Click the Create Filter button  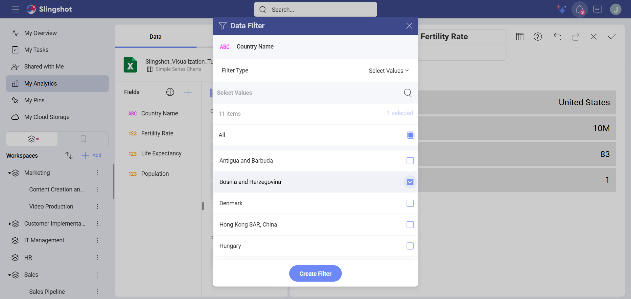click(x=315, y=273)
